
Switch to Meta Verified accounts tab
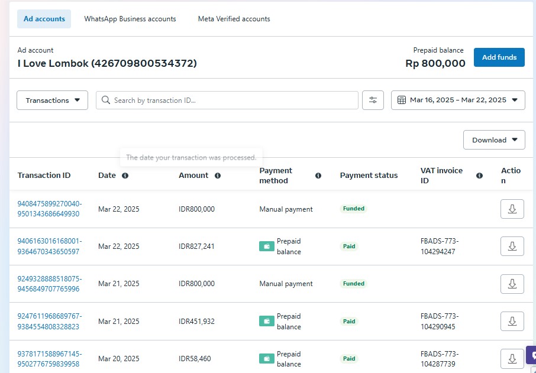[234, 19]
